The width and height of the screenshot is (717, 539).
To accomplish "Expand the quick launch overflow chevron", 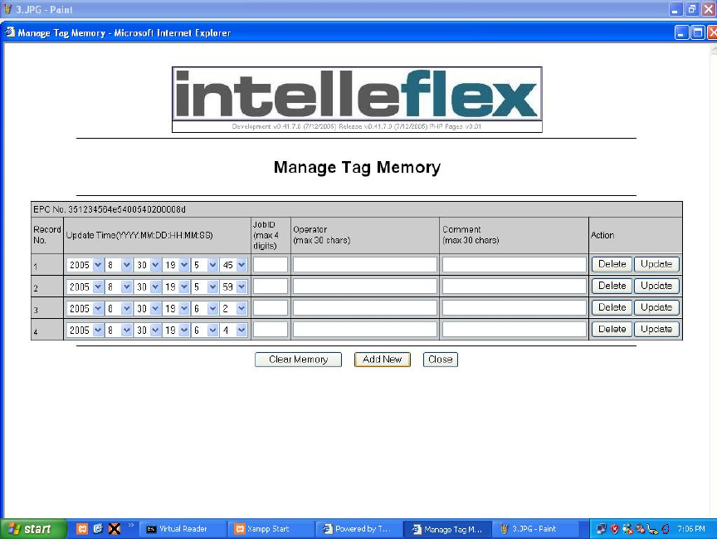I will (x=131, y=525).
